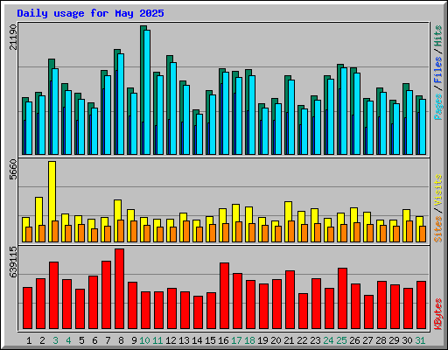The width and height of the screenshot is (448, 350).
Task: Click the 5660 visits axis value
Action: click(x=13, y=170)
